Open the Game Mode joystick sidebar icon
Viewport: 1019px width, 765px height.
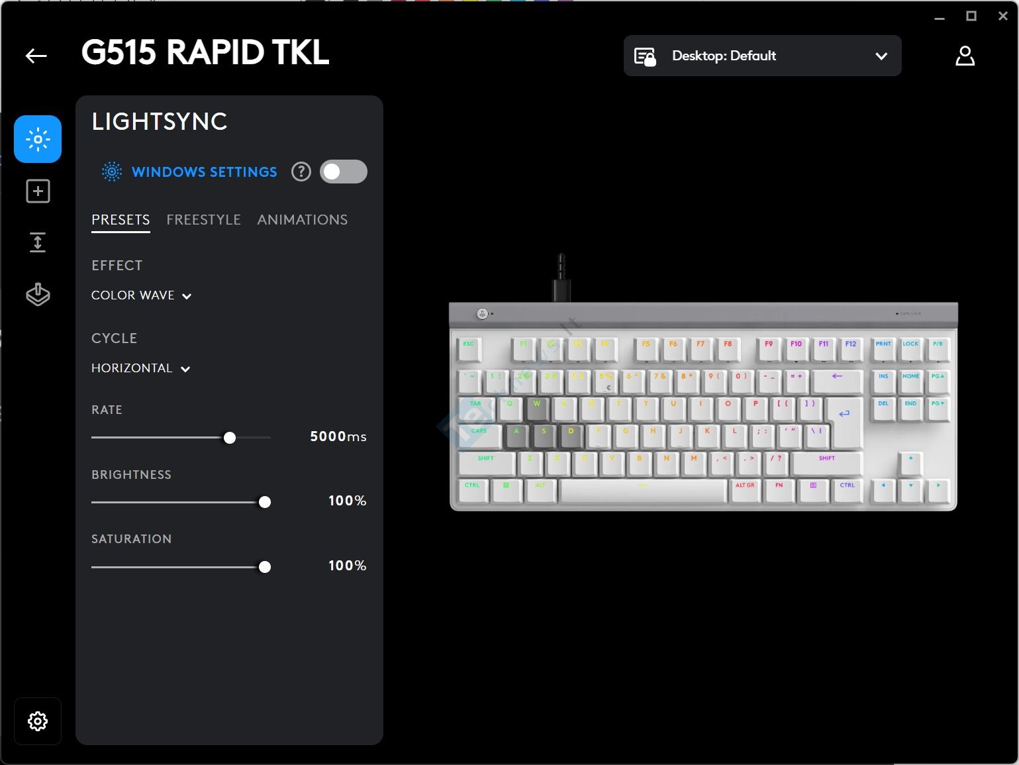tap(38, 294)
